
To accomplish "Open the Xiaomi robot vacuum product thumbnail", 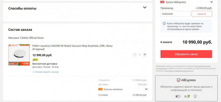I will point(19,55).
